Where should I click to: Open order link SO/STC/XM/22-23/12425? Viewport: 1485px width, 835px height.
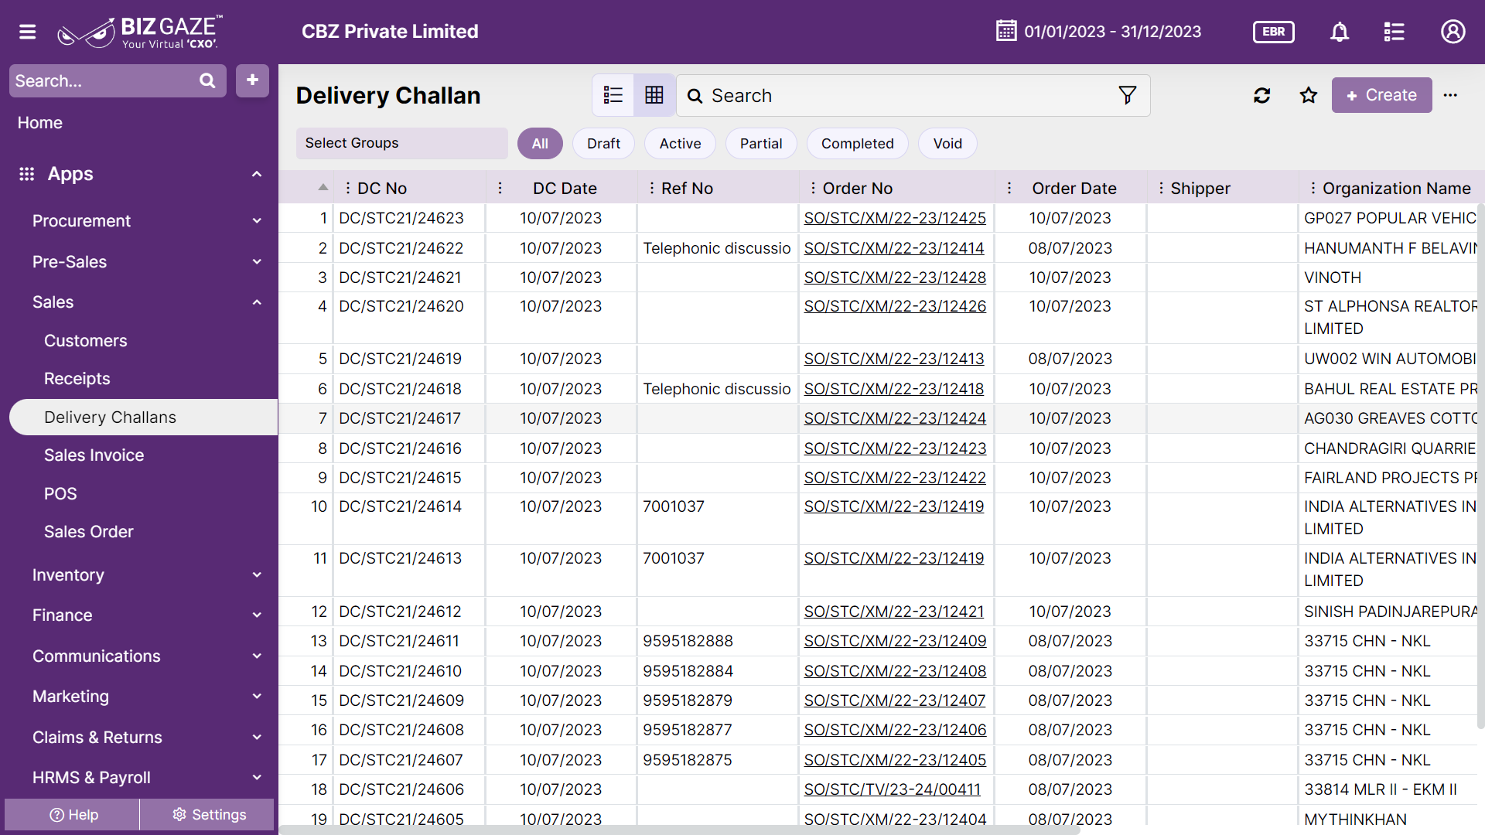tap(895, 218)
